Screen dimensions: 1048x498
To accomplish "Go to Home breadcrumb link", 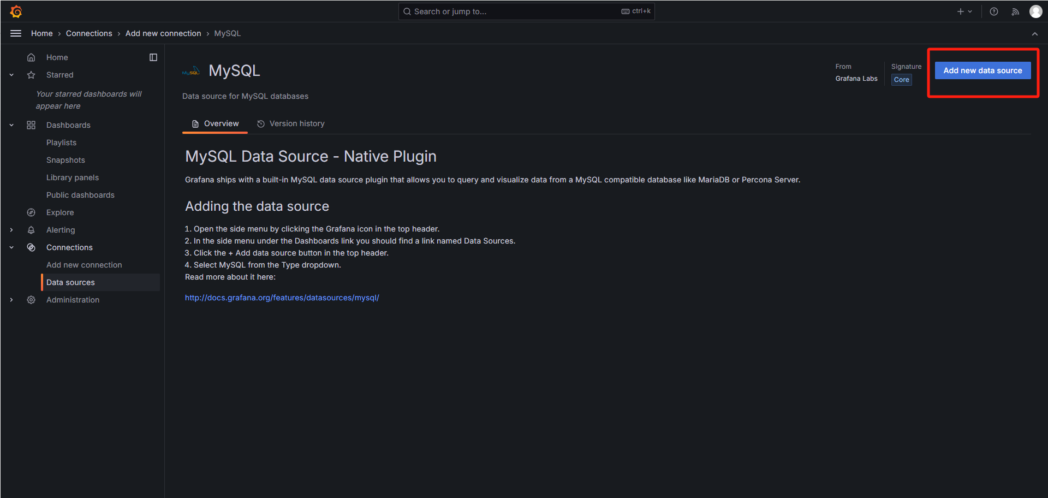I will pyautogui.click(x=42, y=33).
